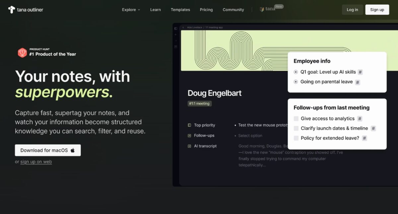
Task: Click the Follow-ups field icon
Action: click(x=189, y=135)
